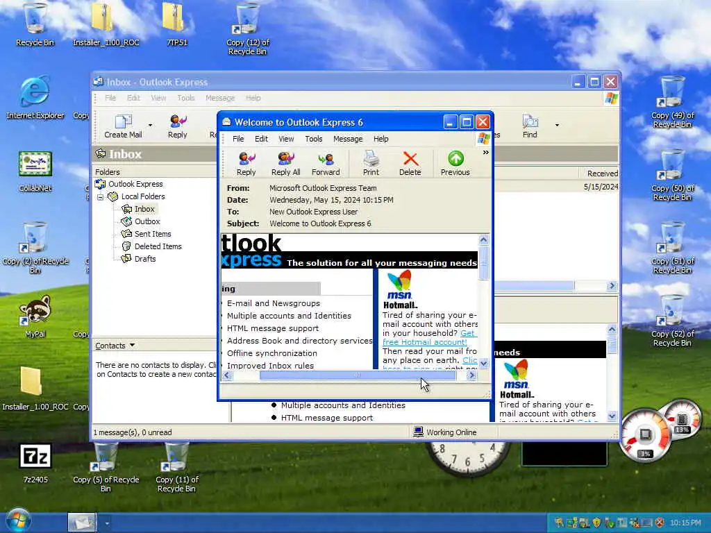Open Internet Explorer desktop icon
This screenshot has height=533, width=711.
pyautogui.click(x=35, y=97)
